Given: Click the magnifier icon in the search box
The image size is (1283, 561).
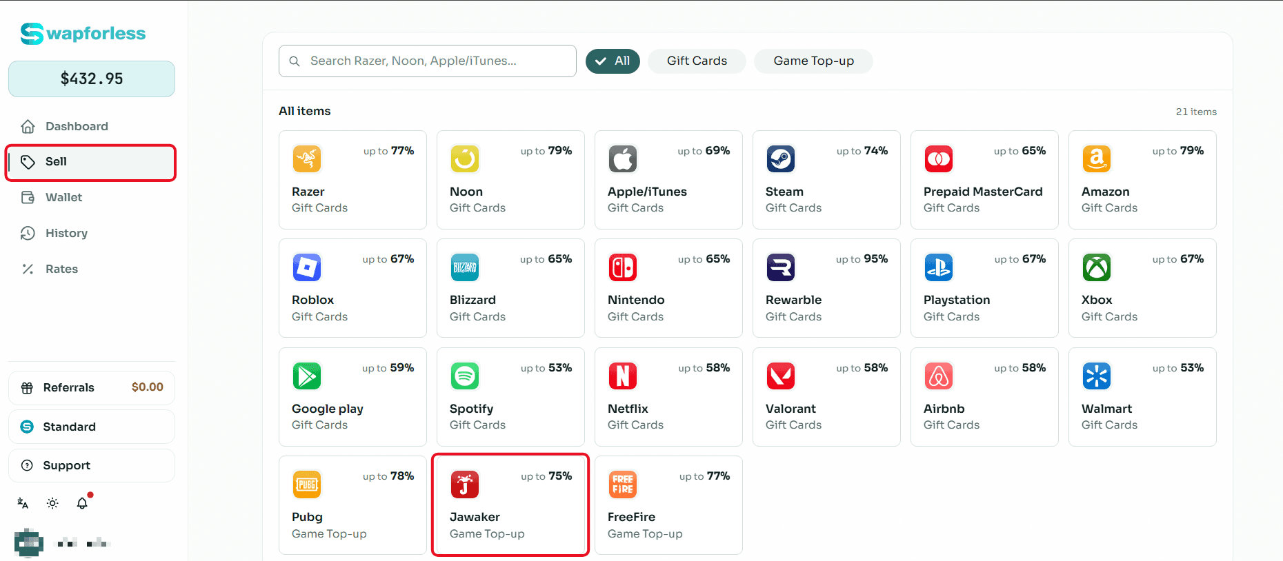Looking at the screenshot, I should (295, 61).
